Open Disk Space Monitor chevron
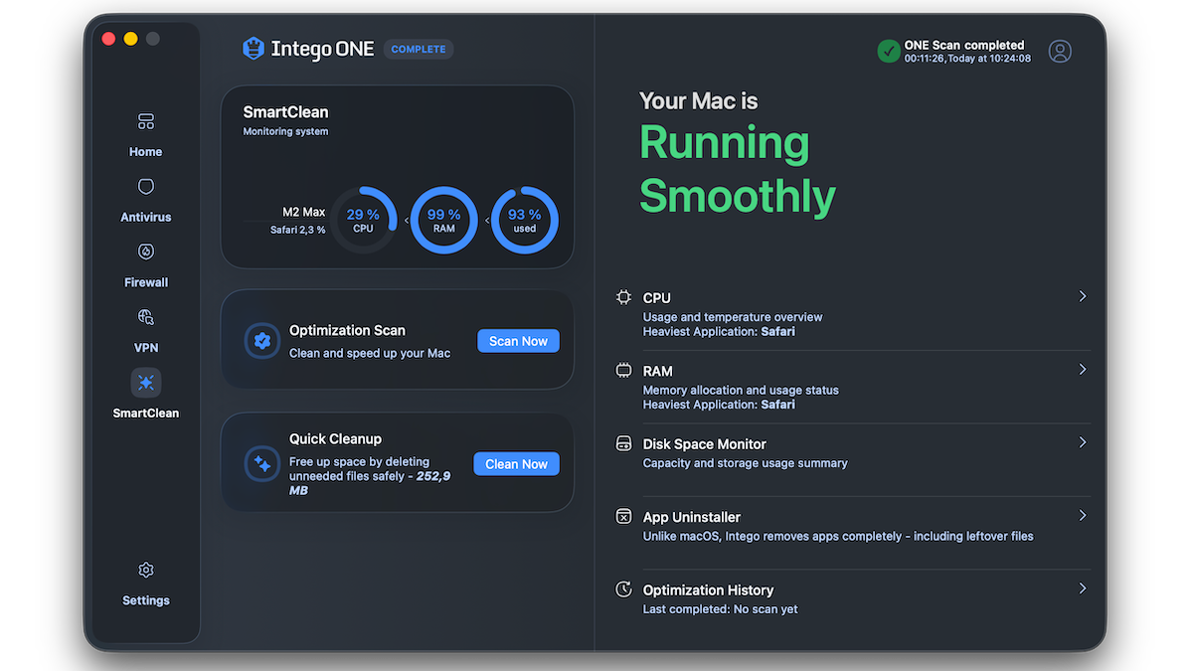The image size is (1193, 671). pyautogui.click(x=1083, y=442)
